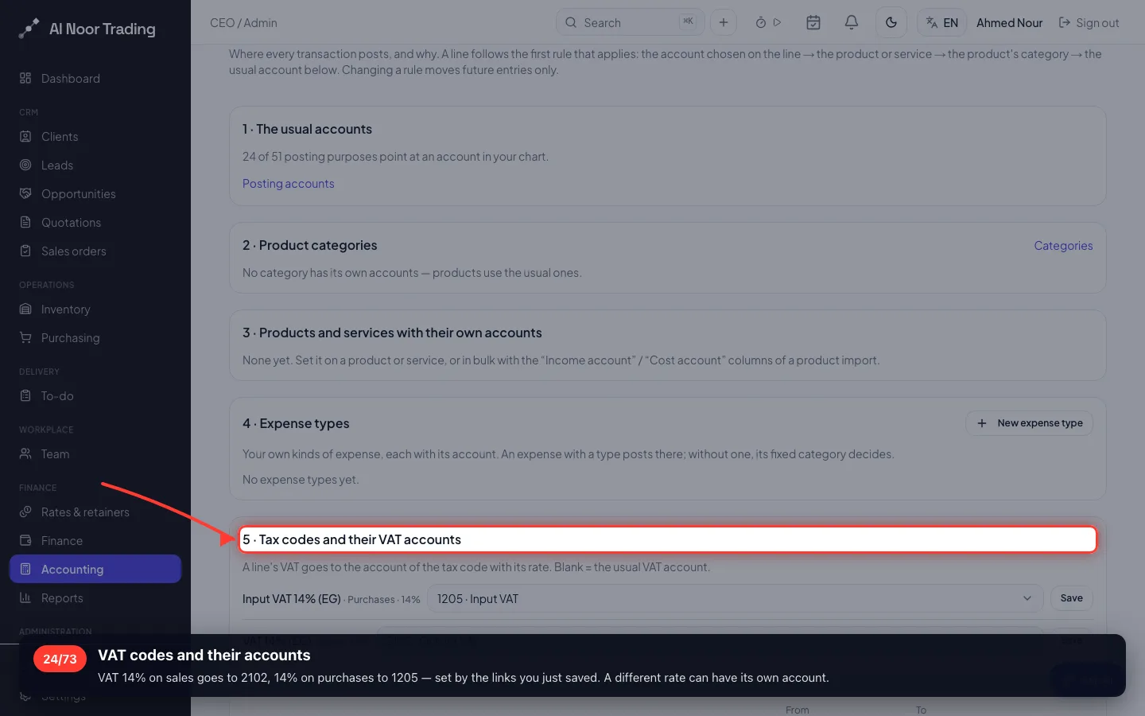
Task: Open the Categories link
Action: point(1063,246)
